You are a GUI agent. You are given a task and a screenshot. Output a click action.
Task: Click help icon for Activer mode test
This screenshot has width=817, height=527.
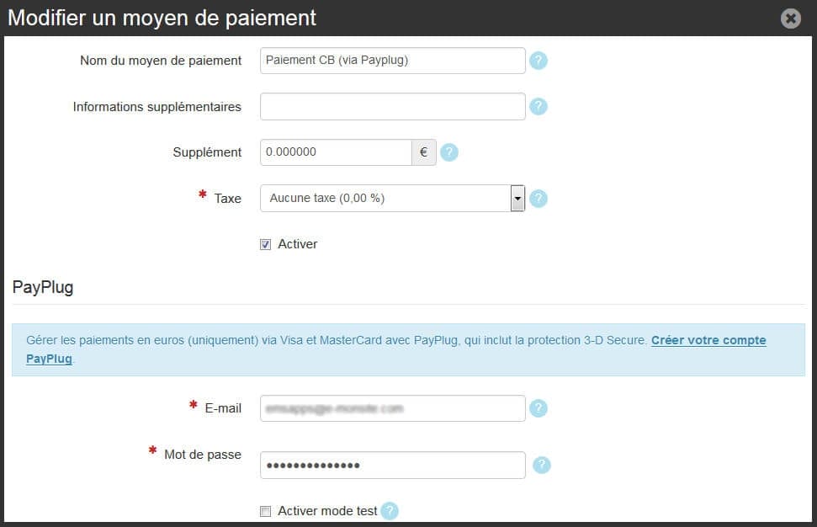click(389, 511)
